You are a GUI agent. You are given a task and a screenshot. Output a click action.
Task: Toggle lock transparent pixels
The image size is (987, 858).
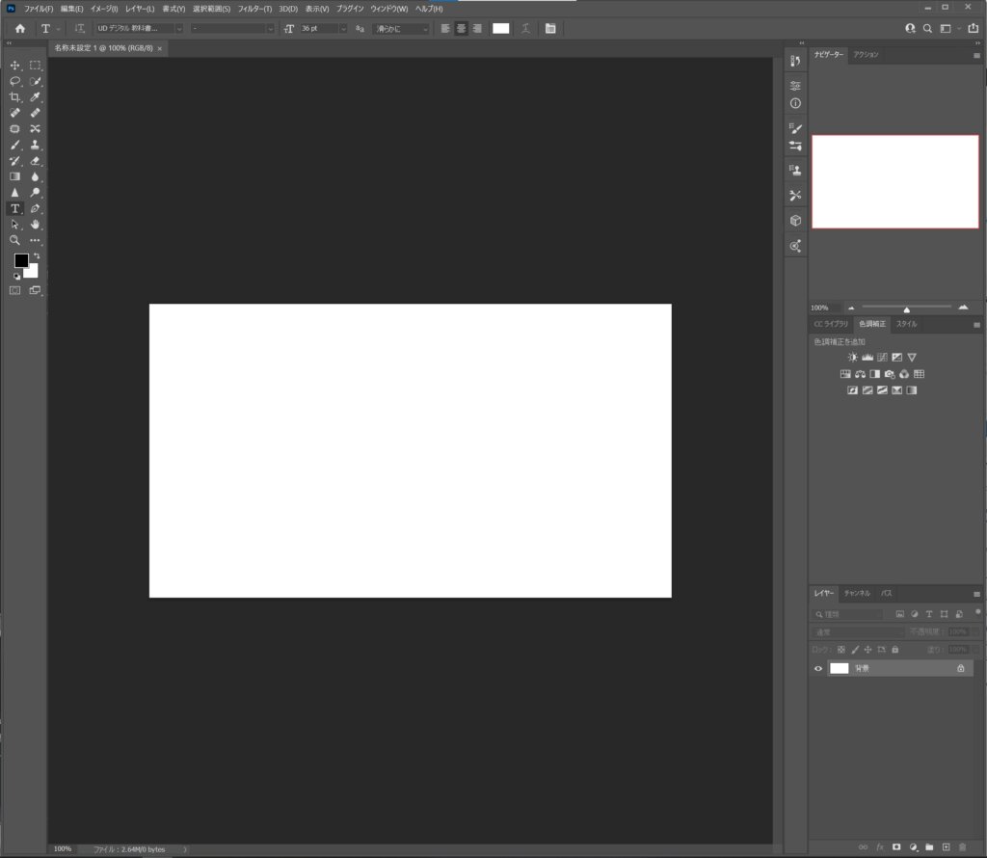click(840, 650)
